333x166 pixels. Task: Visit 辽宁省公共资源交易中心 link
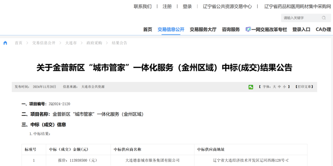point(227,6)
